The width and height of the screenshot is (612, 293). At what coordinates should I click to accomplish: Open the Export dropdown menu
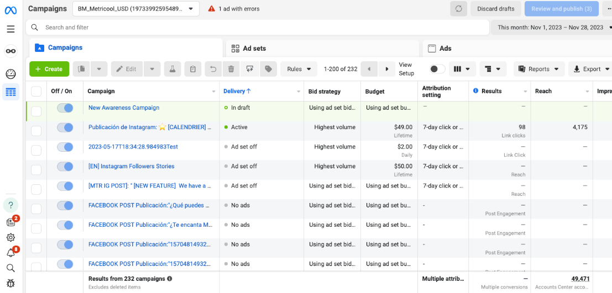pyautogui.click(x=591, y=69)
